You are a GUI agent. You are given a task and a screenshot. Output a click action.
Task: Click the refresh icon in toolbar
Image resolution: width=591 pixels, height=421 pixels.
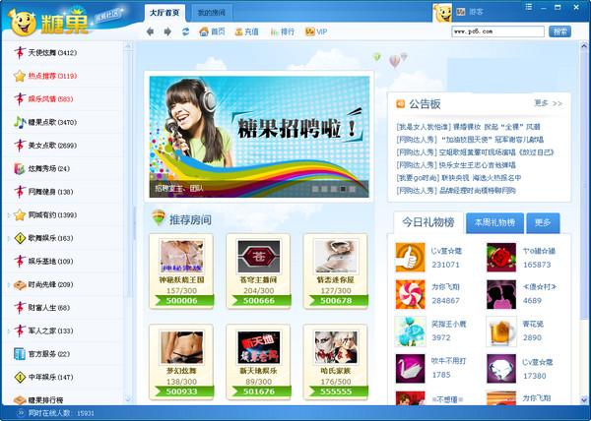tap(185, 31)
